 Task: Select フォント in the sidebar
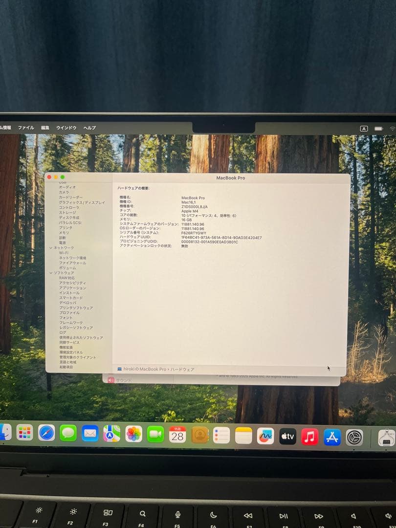pos(66,318)
